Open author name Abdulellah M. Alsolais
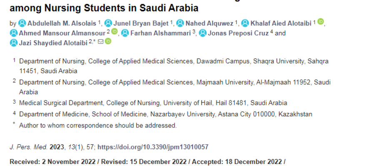Viewport: 375px width, 166px height. coord(62,23)
